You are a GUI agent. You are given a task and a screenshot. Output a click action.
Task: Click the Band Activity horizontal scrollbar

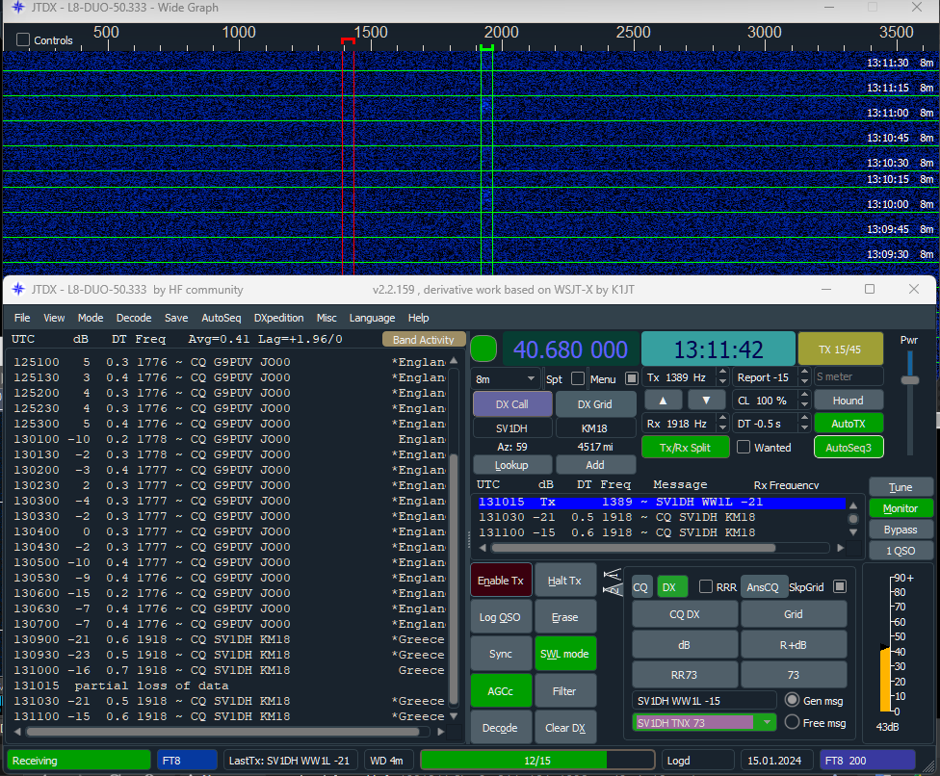222,732
